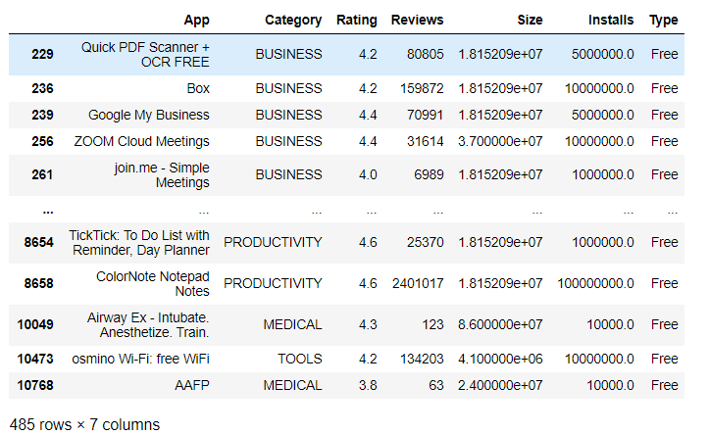Click ColorNote reviews value 2401017

[418, 284]
